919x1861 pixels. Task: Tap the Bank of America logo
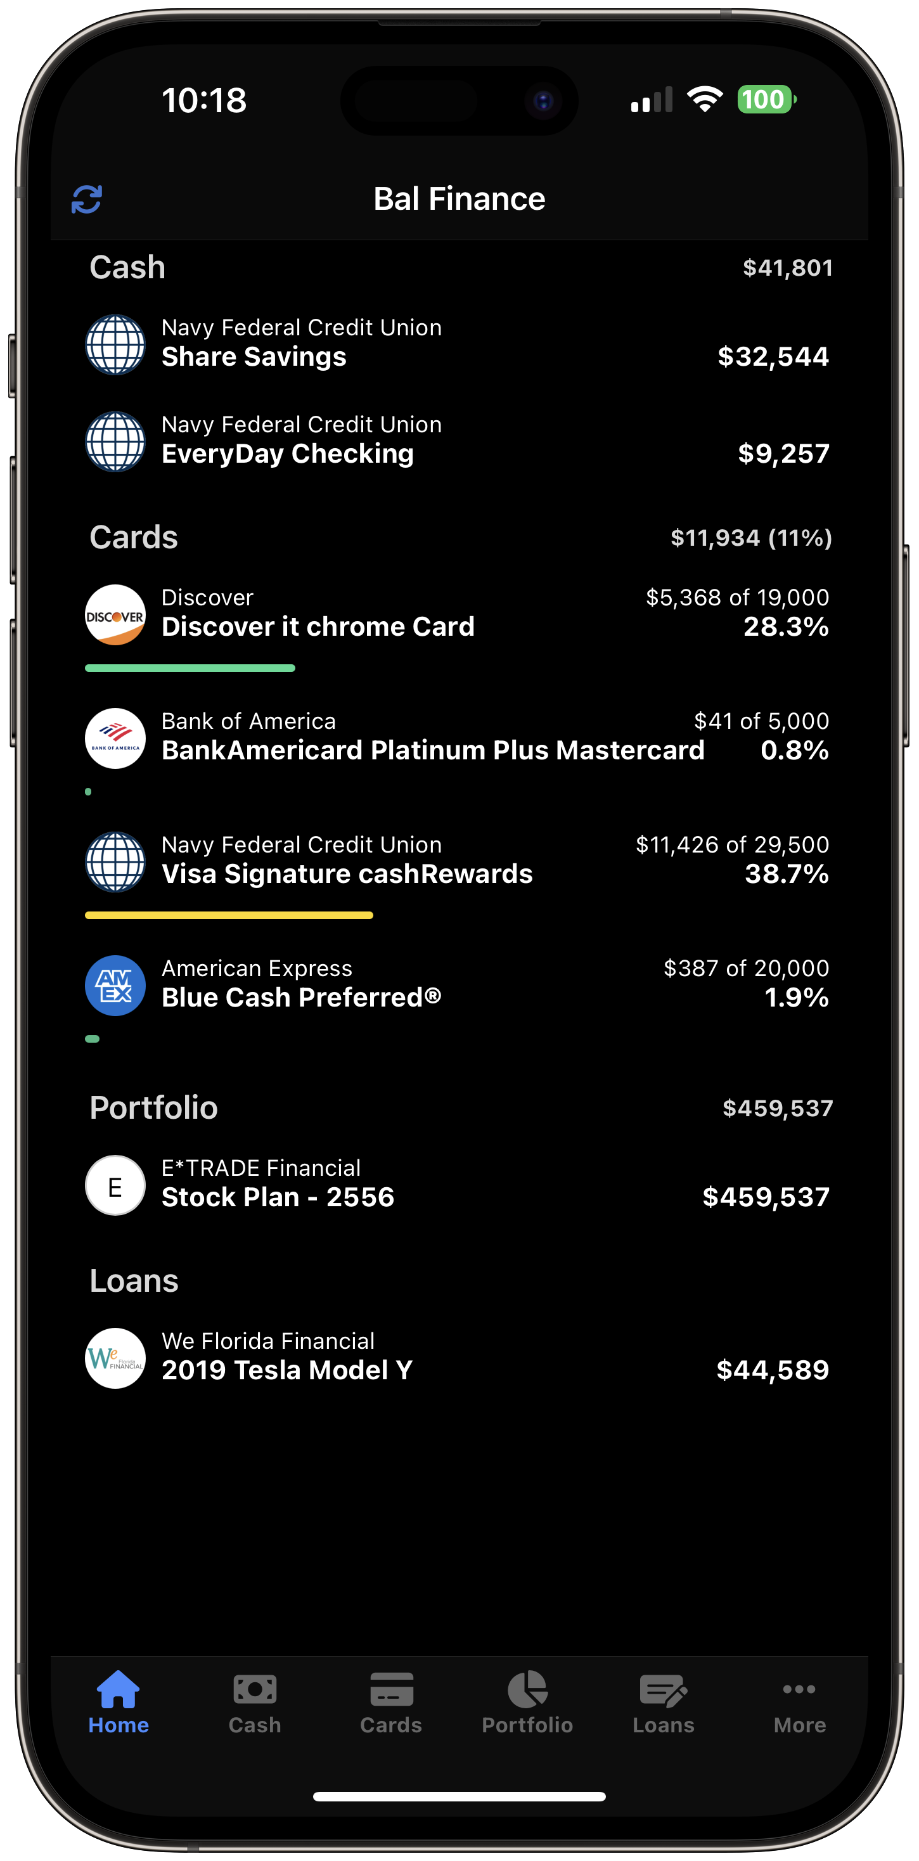(x=115, y=738)
